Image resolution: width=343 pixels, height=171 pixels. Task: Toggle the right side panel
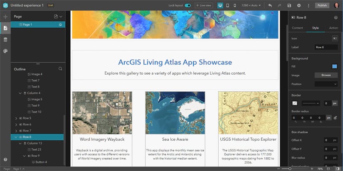(x=338, y=169)
